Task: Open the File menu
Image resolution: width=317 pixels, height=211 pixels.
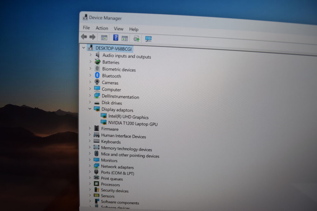Action: (86, 28)
